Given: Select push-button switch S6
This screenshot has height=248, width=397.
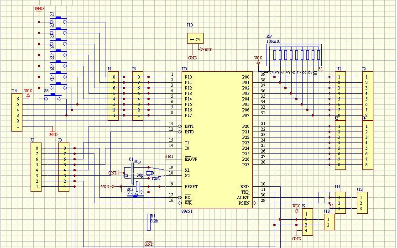Looking at the screenshot, I should (x=58, y=75).
